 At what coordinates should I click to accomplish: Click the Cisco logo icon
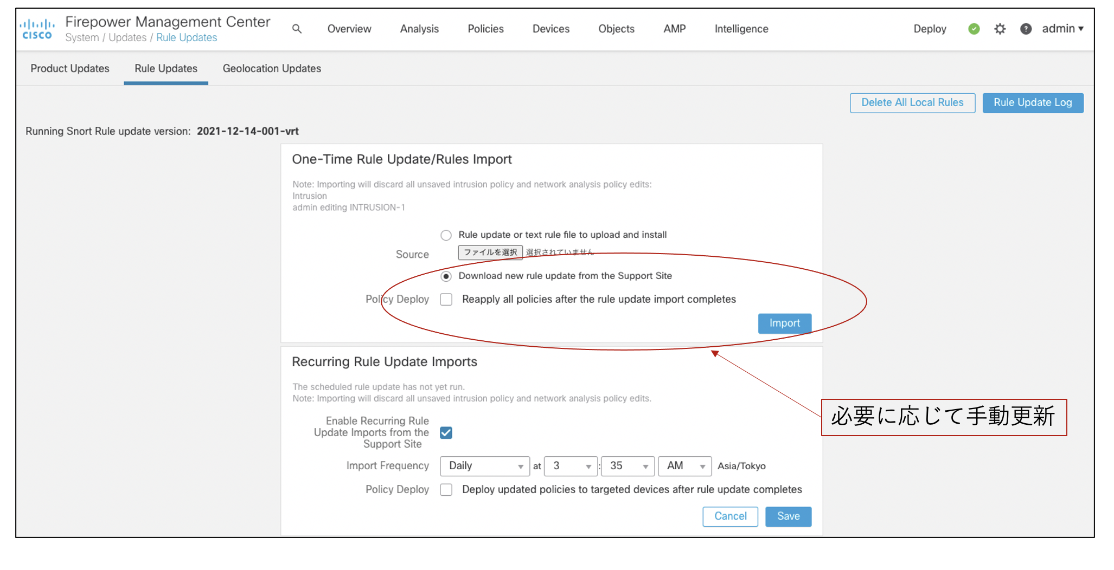(37, 29)
